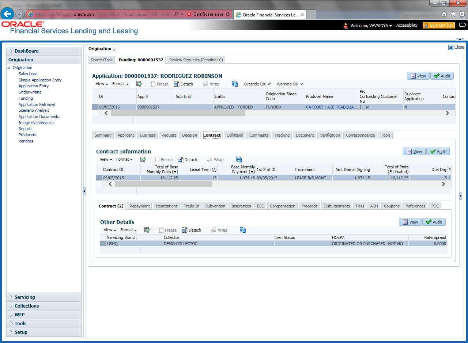Select the DEMO COLLECTOR cell in Other Details
This screenshot has width=468, height=343.
219,244
